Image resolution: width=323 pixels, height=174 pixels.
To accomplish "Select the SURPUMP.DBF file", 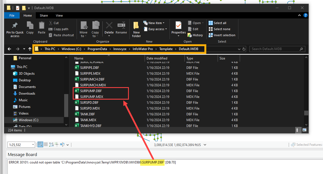I will click(91, 91).
